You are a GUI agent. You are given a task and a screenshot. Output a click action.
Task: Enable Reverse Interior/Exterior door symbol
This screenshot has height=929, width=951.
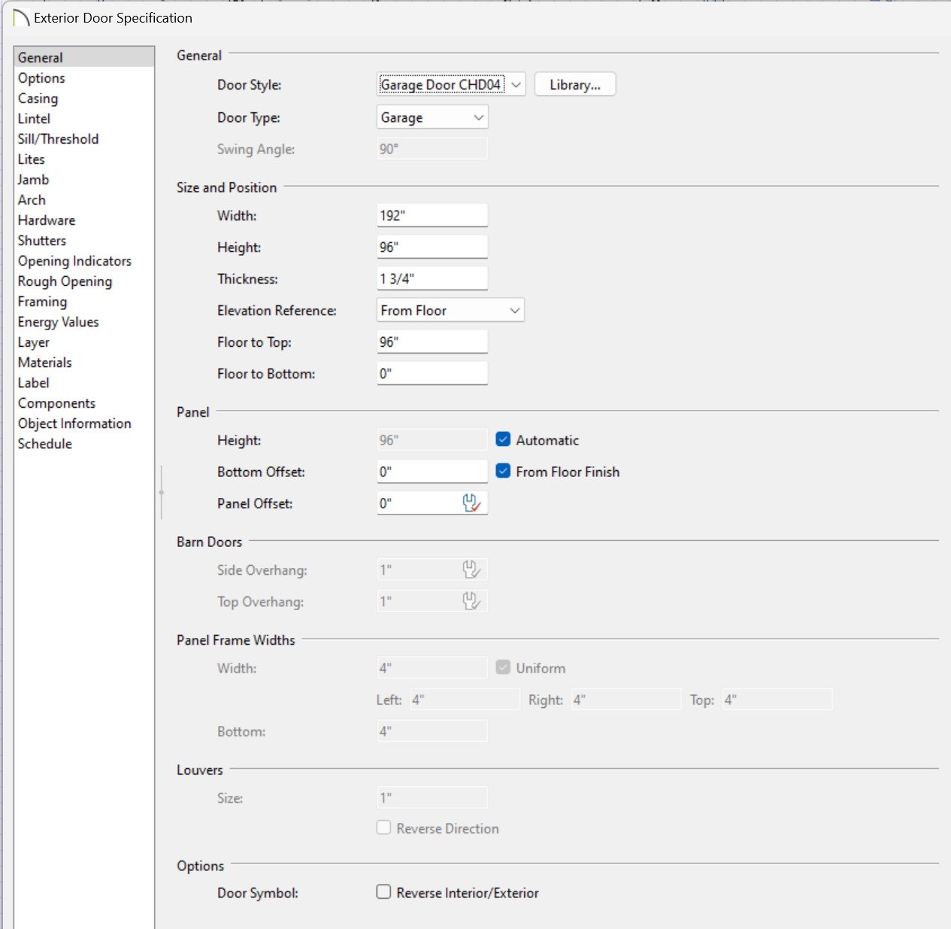click(x=384, y=892)
